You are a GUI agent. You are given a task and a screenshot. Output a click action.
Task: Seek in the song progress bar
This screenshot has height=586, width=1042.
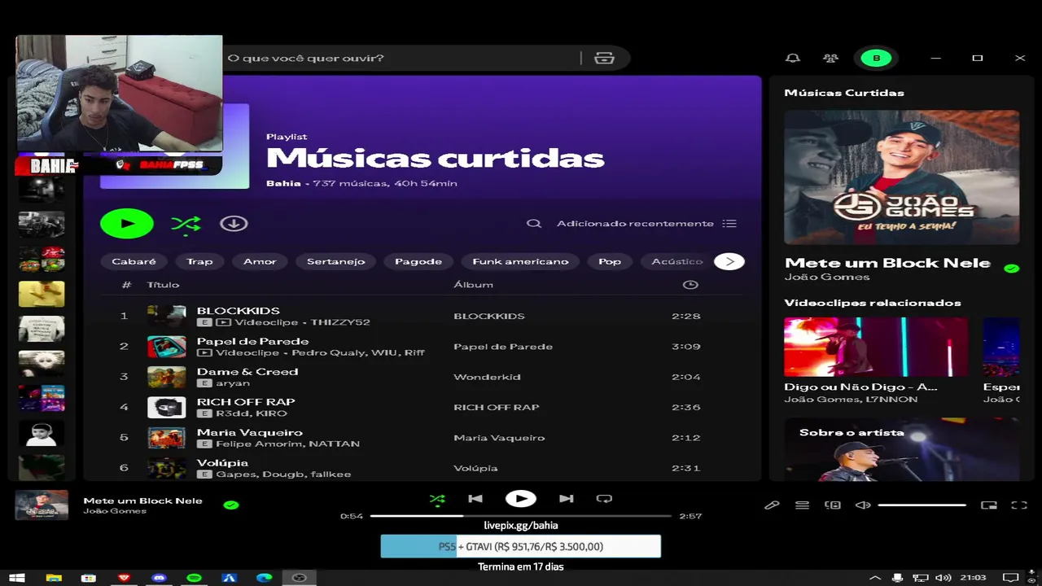tap(521, 516)
